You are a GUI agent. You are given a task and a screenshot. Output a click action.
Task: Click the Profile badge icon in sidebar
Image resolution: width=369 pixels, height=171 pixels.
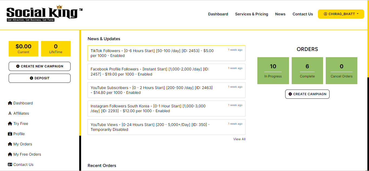click(x=10, y=134)
